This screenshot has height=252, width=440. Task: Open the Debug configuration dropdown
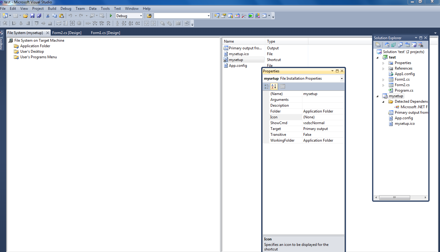click(x=141, y=16)
